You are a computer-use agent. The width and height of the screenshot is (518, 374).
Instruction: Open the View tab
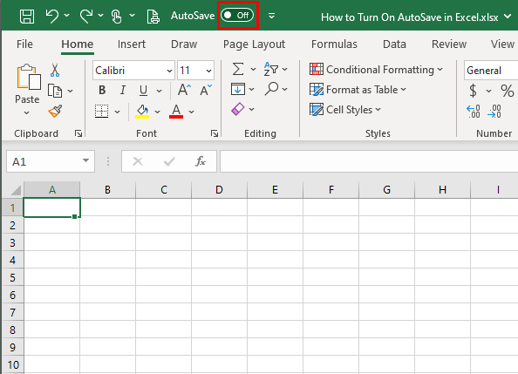(502, 44)
